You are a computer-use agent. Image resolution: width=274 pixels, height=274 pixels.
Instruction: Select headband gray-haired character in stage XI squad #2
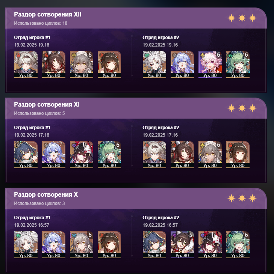click(x=154, y=155)
